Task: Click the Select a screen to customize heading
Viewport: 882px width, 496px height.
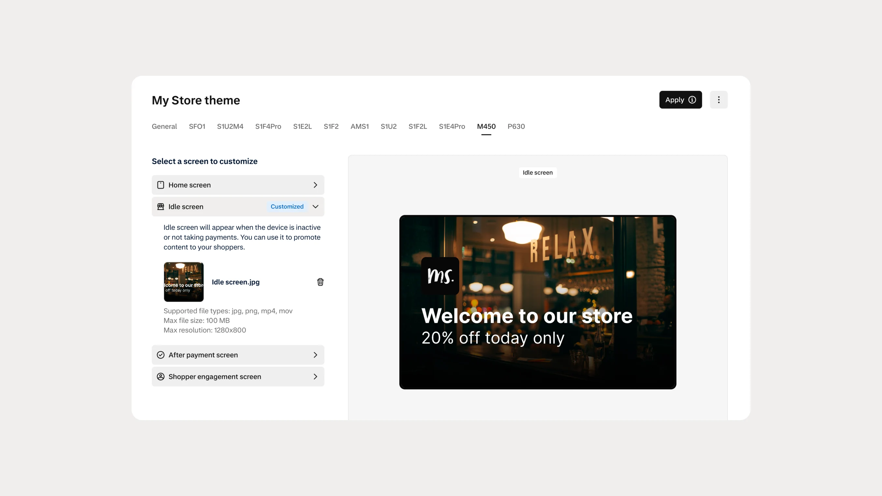Action: point(205,161)
